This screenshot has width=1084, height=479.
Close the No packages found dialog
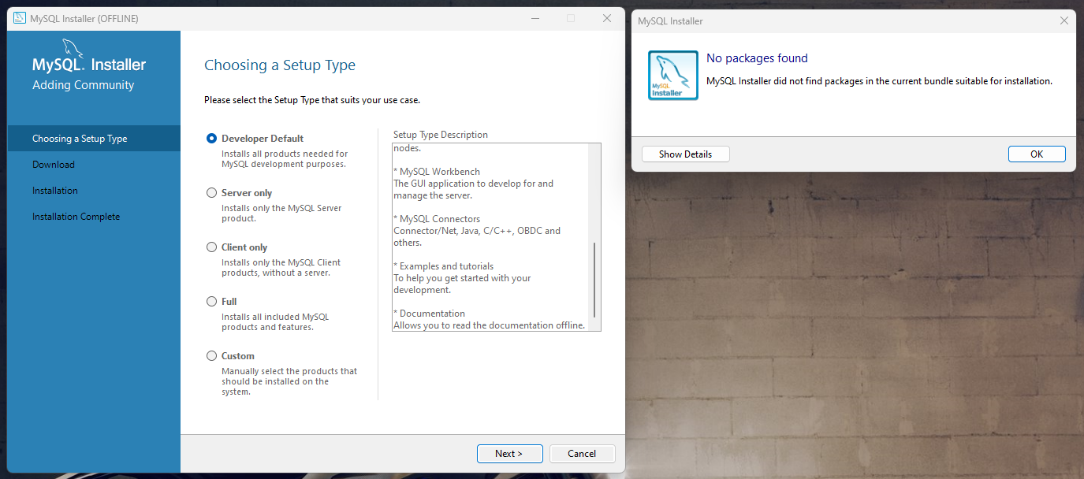1064,20
